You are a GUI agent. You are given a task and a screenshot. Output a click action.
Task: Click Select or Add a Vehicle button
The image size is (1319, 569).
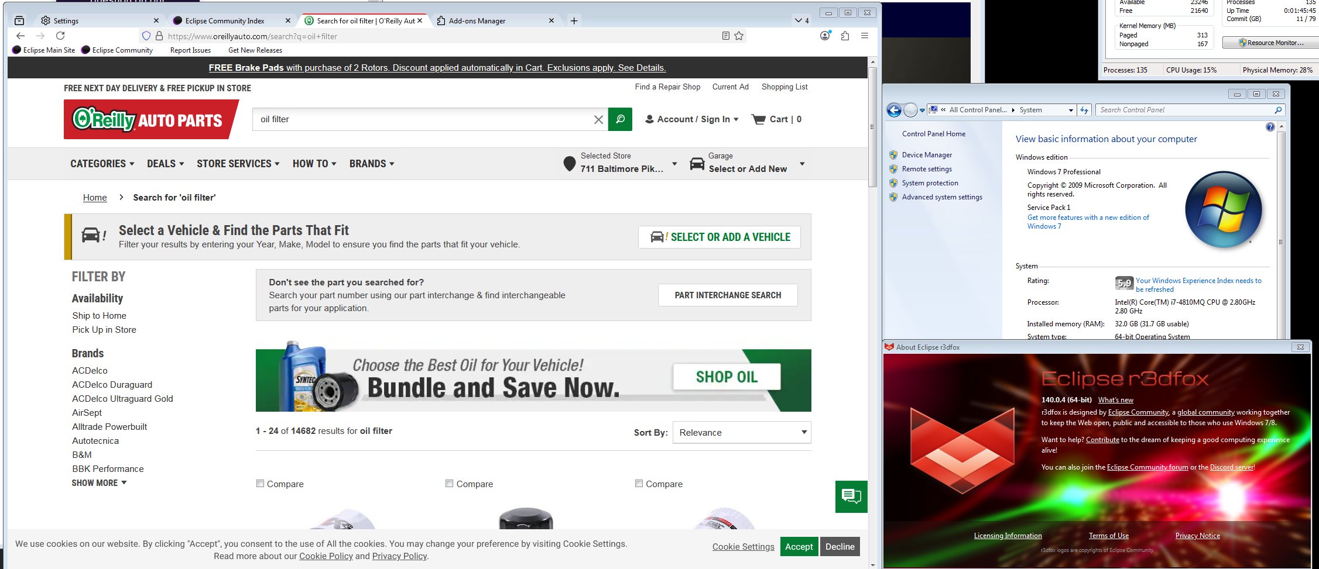coord(720,237)
